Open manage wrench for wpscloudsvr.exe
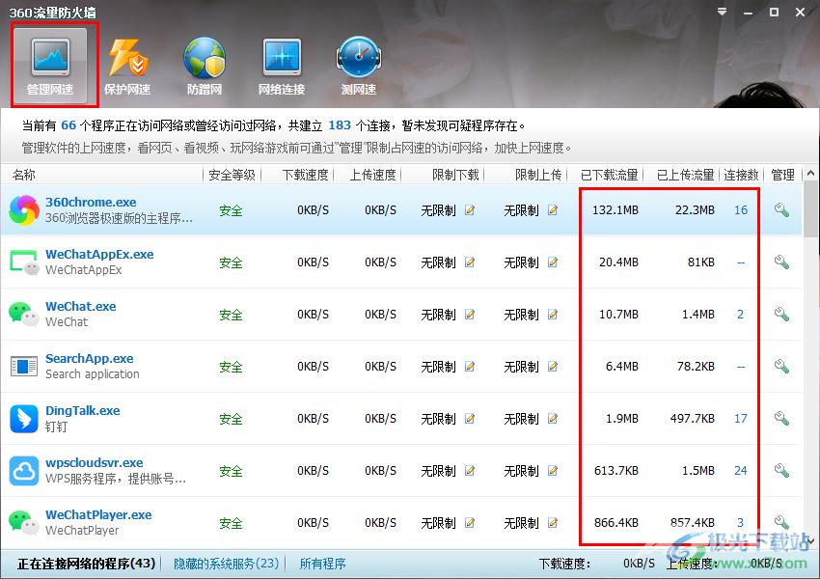The image size is (820, 579). pos(781,470)
